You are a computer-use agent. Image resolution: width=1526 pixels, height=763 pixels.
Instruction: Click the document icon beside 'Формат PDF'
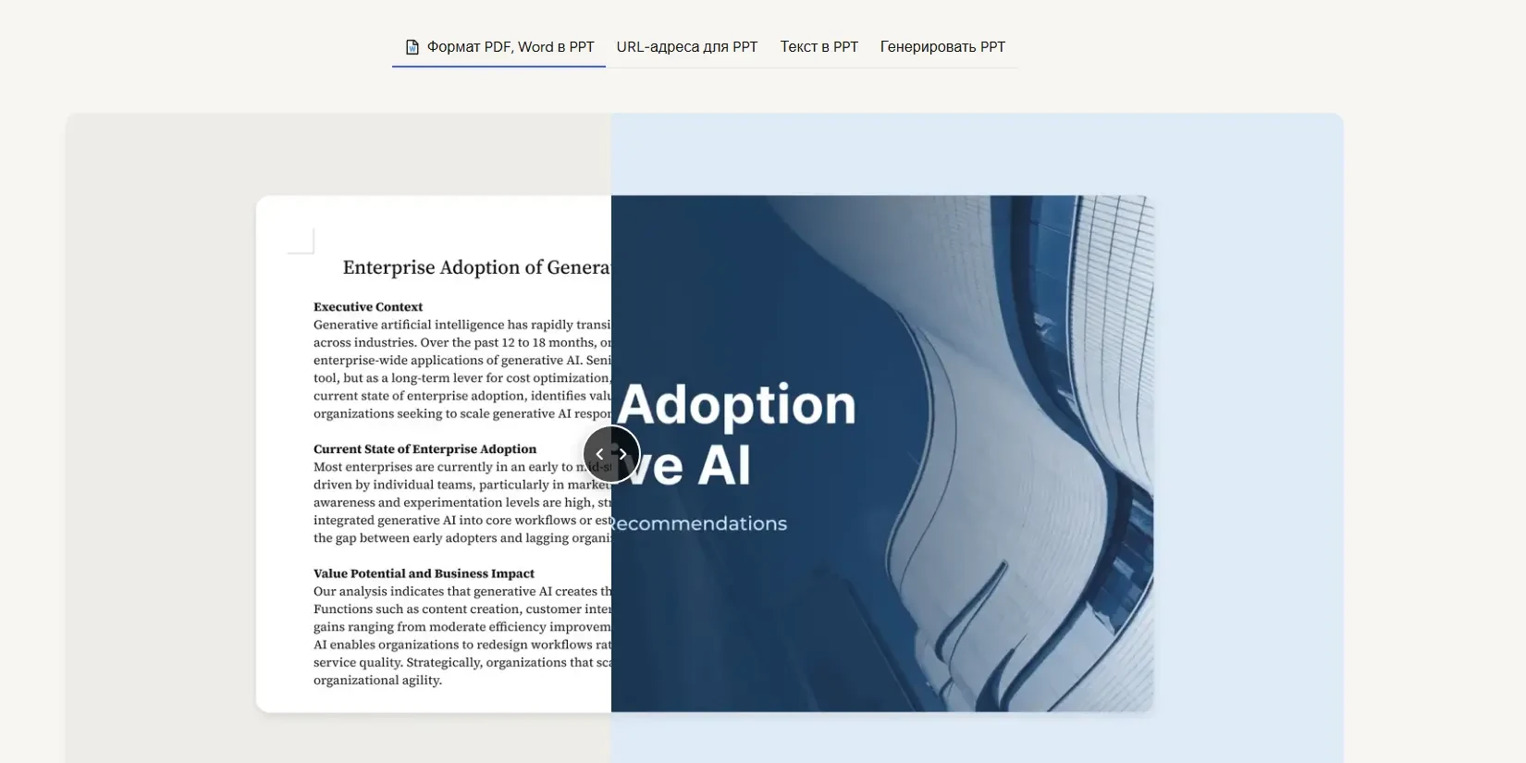412,47
